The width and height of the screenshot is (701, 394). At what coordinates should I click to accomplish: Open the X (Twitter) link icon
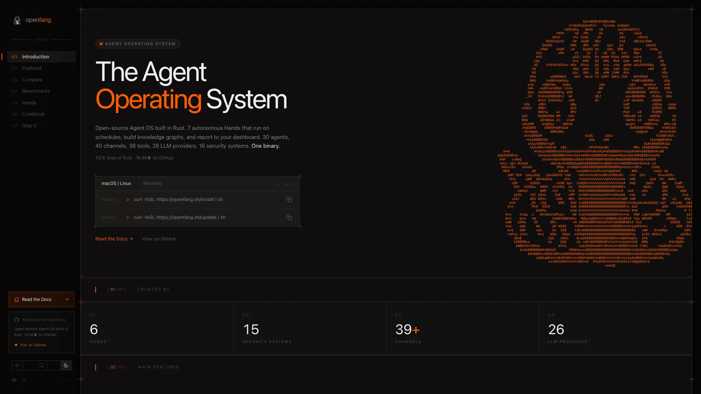[24, 380]
